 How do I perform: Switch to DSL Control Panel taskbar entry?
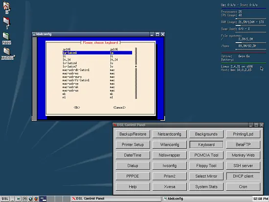point(116,199)
